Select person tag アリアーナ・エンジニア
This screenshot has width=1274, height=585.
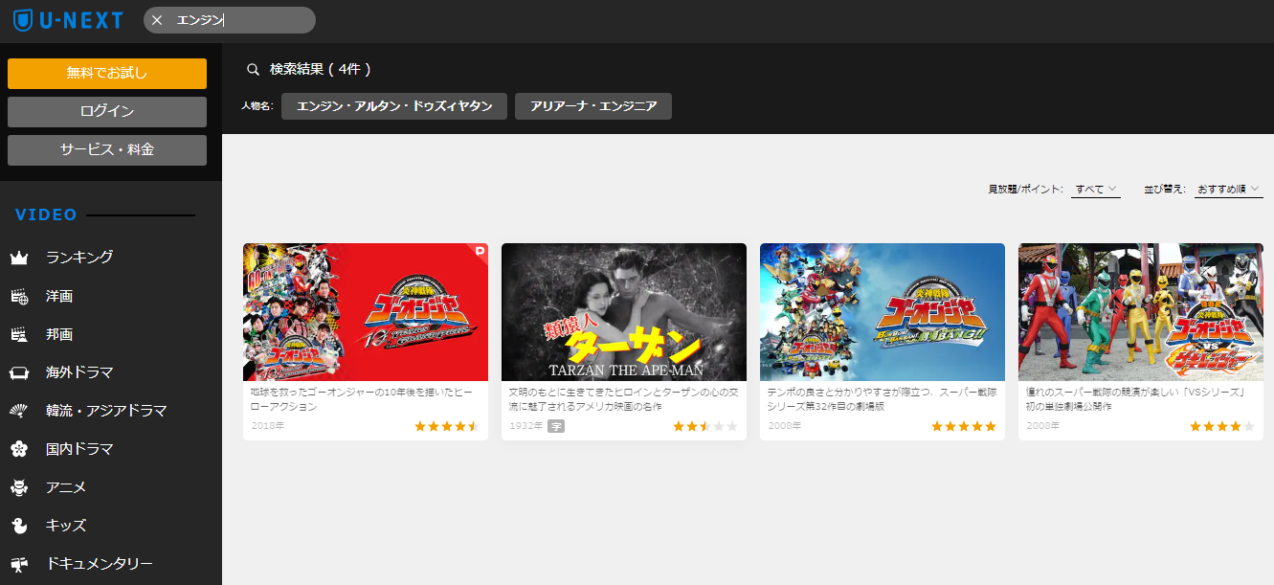click(x=592, y=106)
